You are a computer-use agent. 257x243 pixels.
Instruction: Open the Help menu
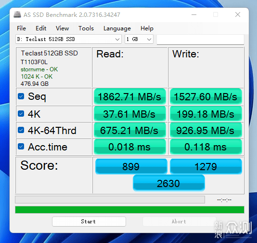coord(147,28)
